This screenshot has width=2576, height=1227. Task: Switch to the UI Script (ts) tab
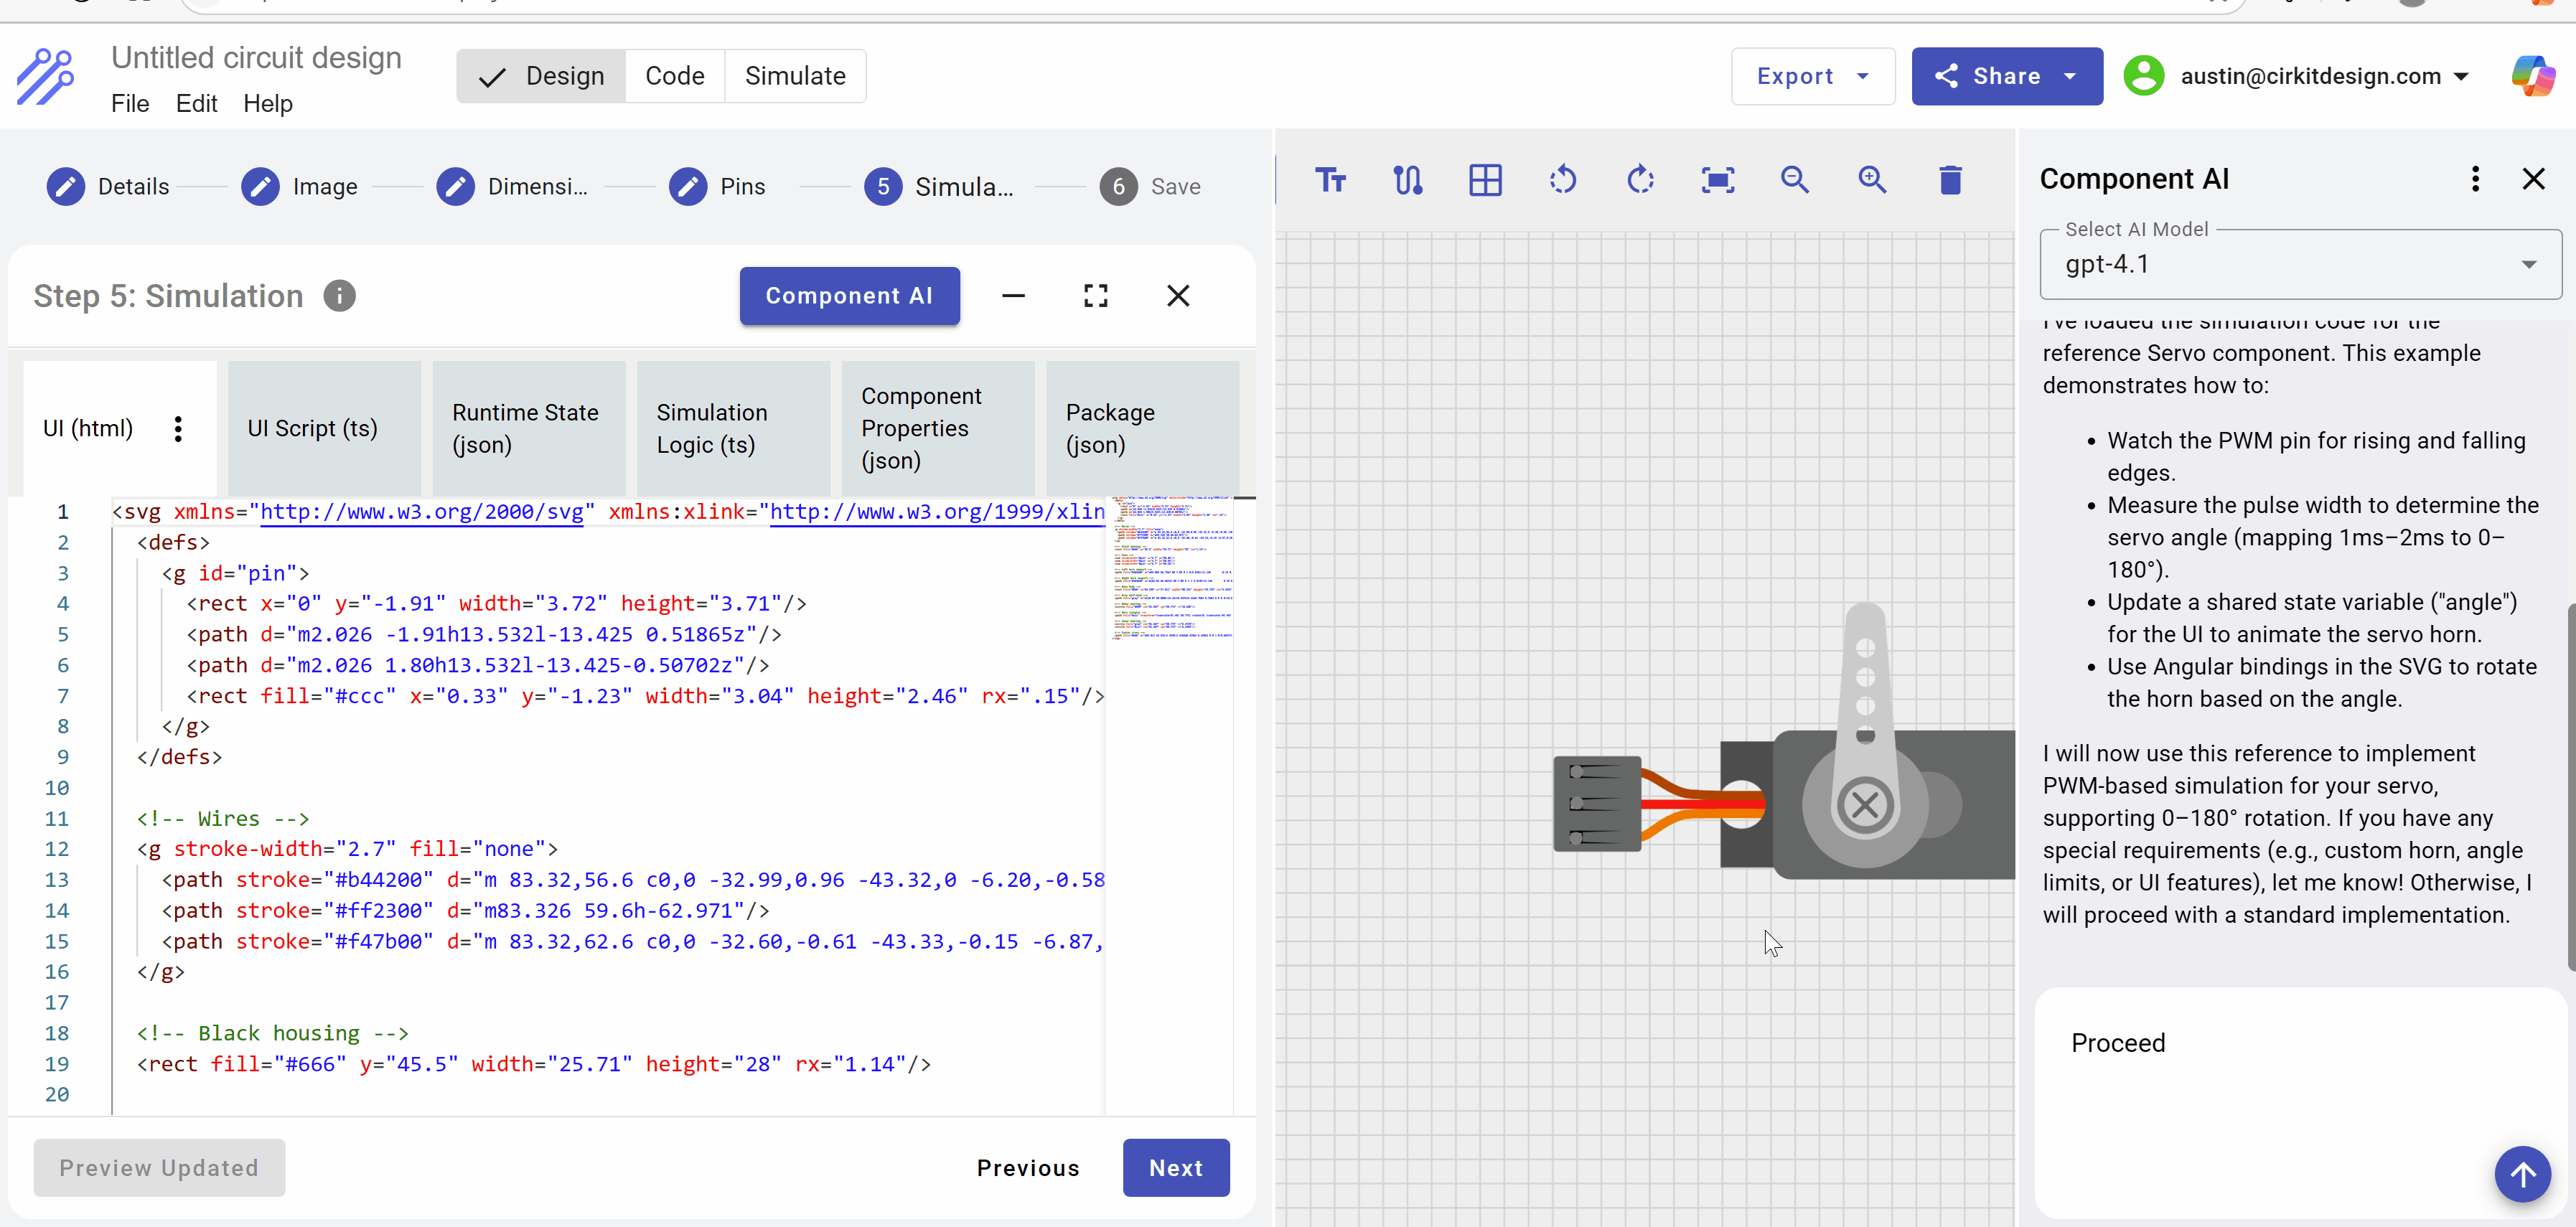point(324,429)
